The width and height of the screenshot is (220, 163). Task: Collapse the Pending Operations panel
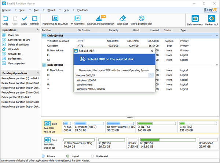38,73
